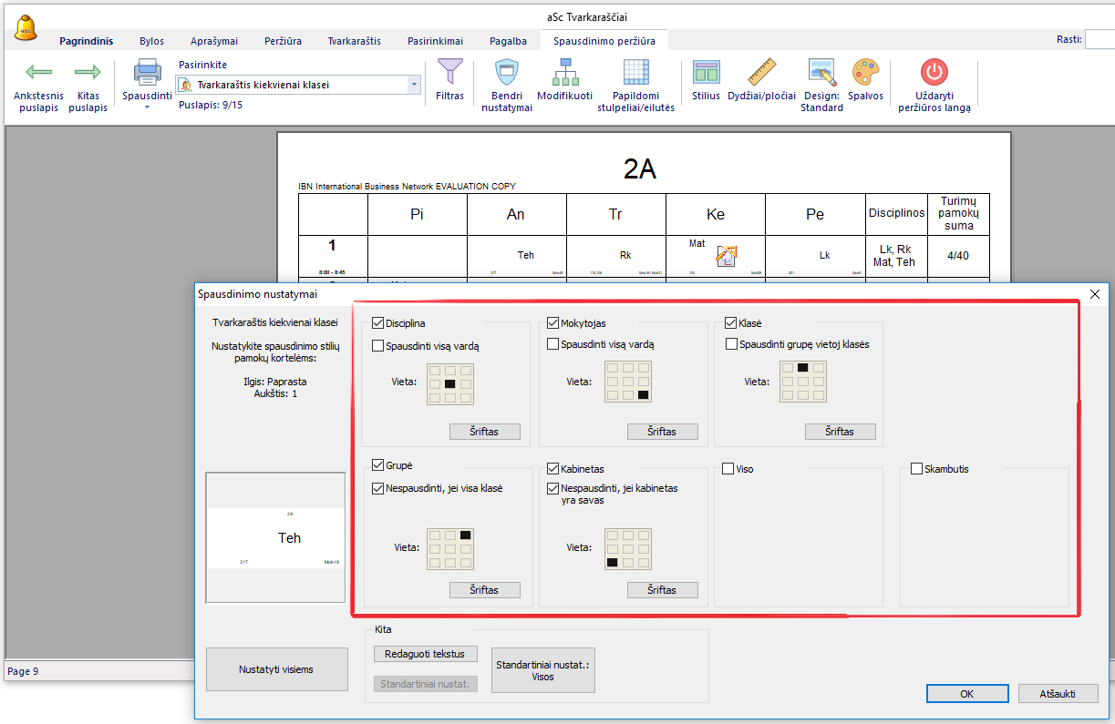The width and height of the screenshot is (1115, 724).
Task: Go to next page with Kitas puslapis
Action: tap(88, 73)
